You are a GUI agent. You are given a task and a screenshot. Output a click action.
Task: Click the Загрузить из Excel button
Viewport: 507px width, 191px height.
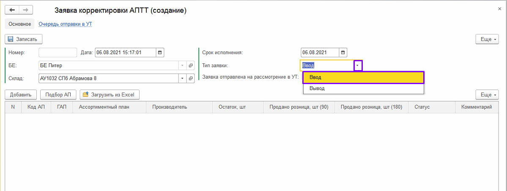[x=110, y=95]
